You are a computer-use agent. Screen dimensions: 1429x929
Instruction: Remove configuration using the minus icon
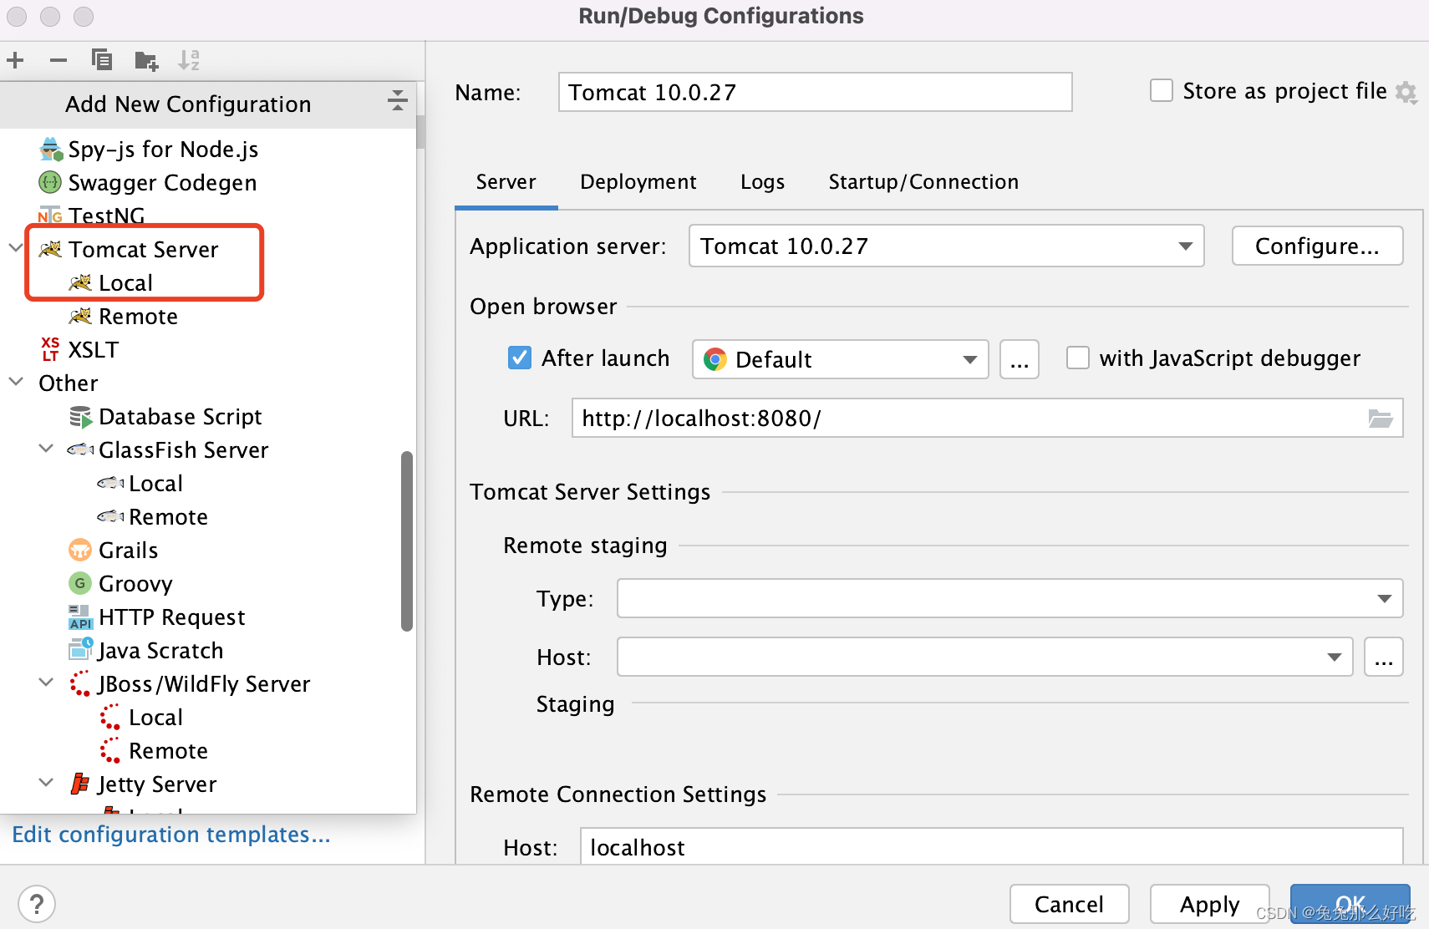coord(58,60)
